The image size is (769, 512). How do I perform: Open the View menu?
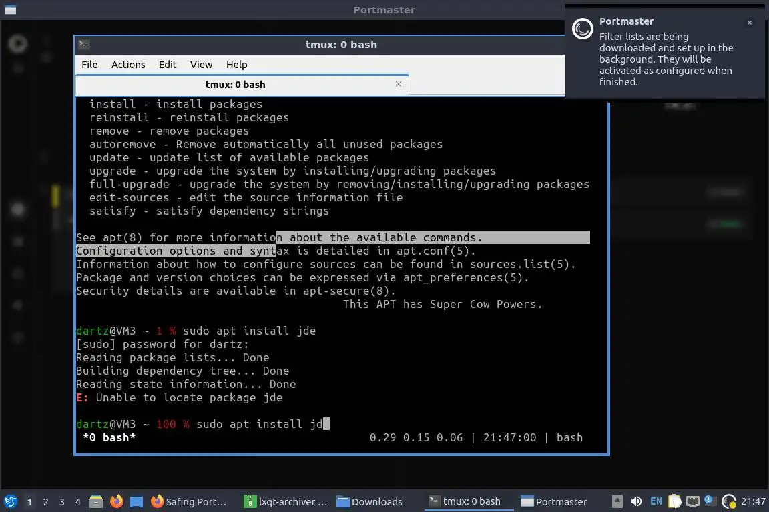pyautogui.click(x=201, y=65)
